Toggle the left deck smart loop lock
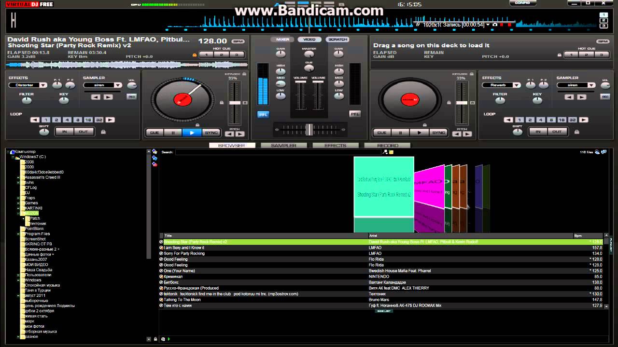Screen dimensions: 618x347 [x=103, y=132]
